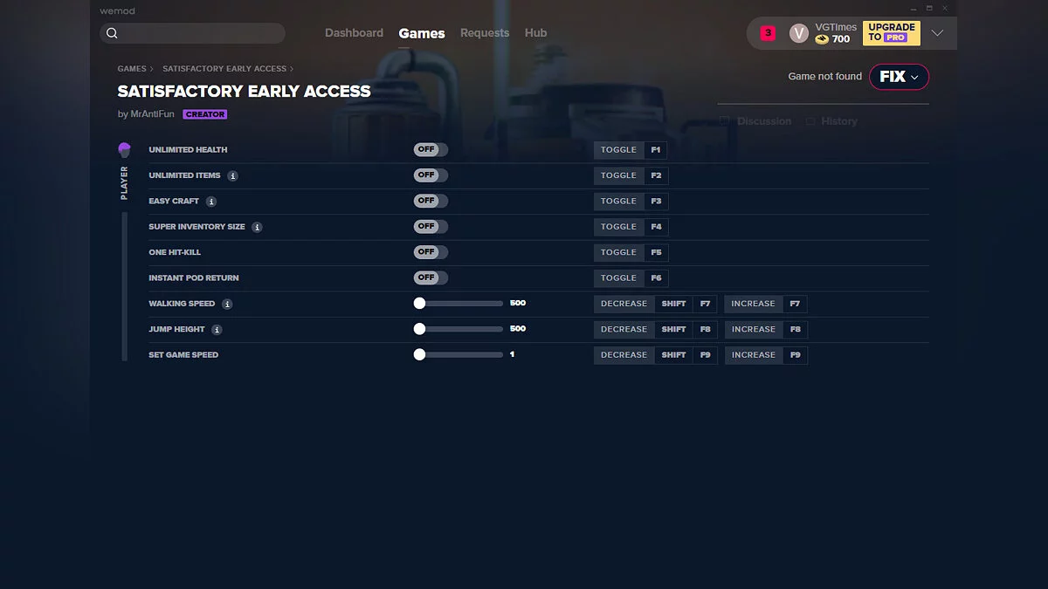The height and width of the screenshot is (589, 1048).
Task: Open MrAntiFun creator profile link
Action: (153, 114)
